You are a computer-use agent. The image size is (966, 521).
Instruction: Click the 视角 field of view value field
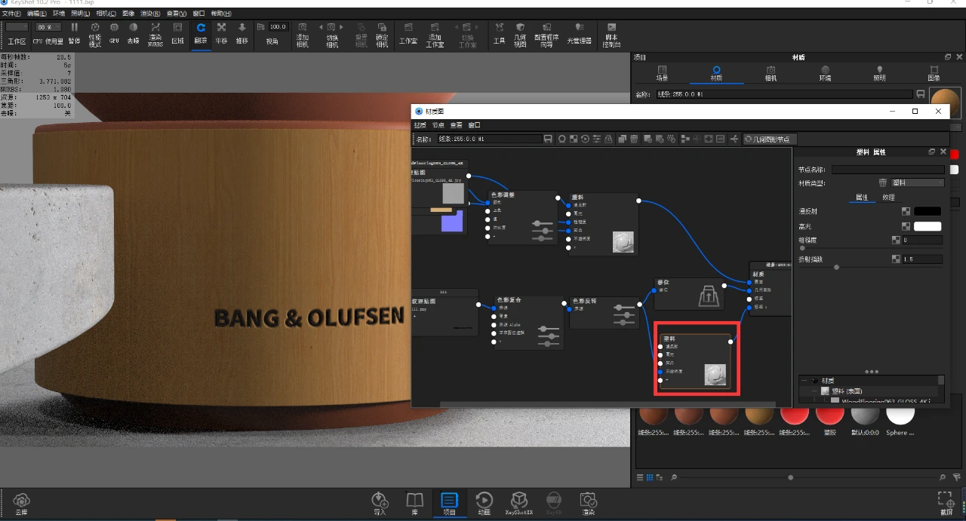coord(278,27)
